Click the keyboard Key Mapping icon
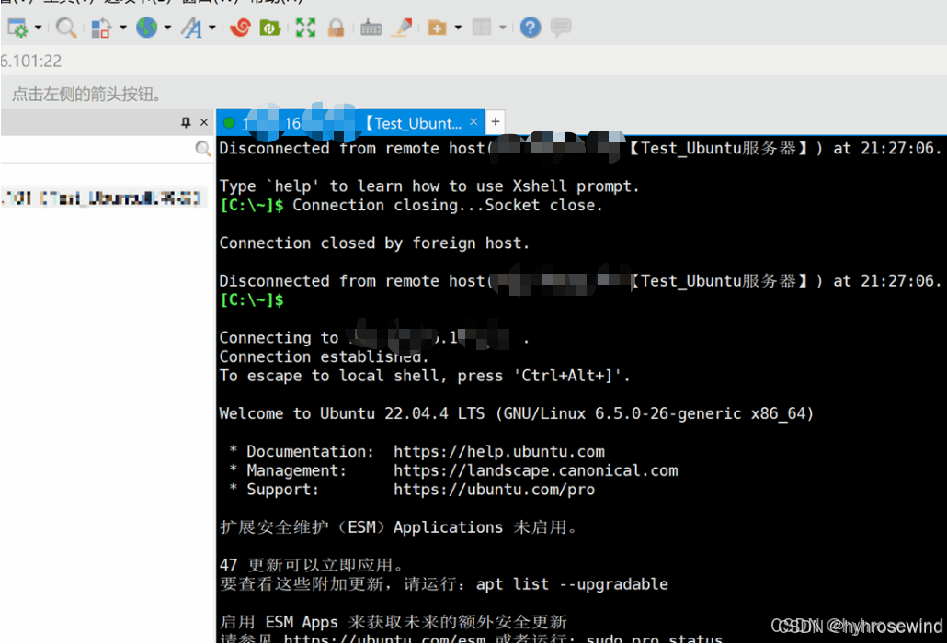Screen dimensions: 947x644 click(371, 28)
